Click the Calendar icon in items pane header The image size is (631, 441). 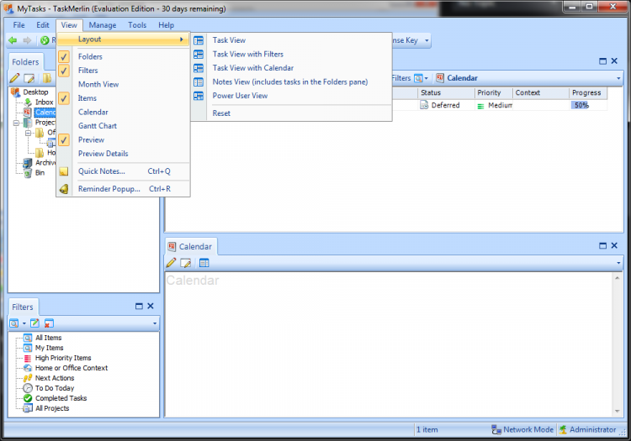[440, 78]
